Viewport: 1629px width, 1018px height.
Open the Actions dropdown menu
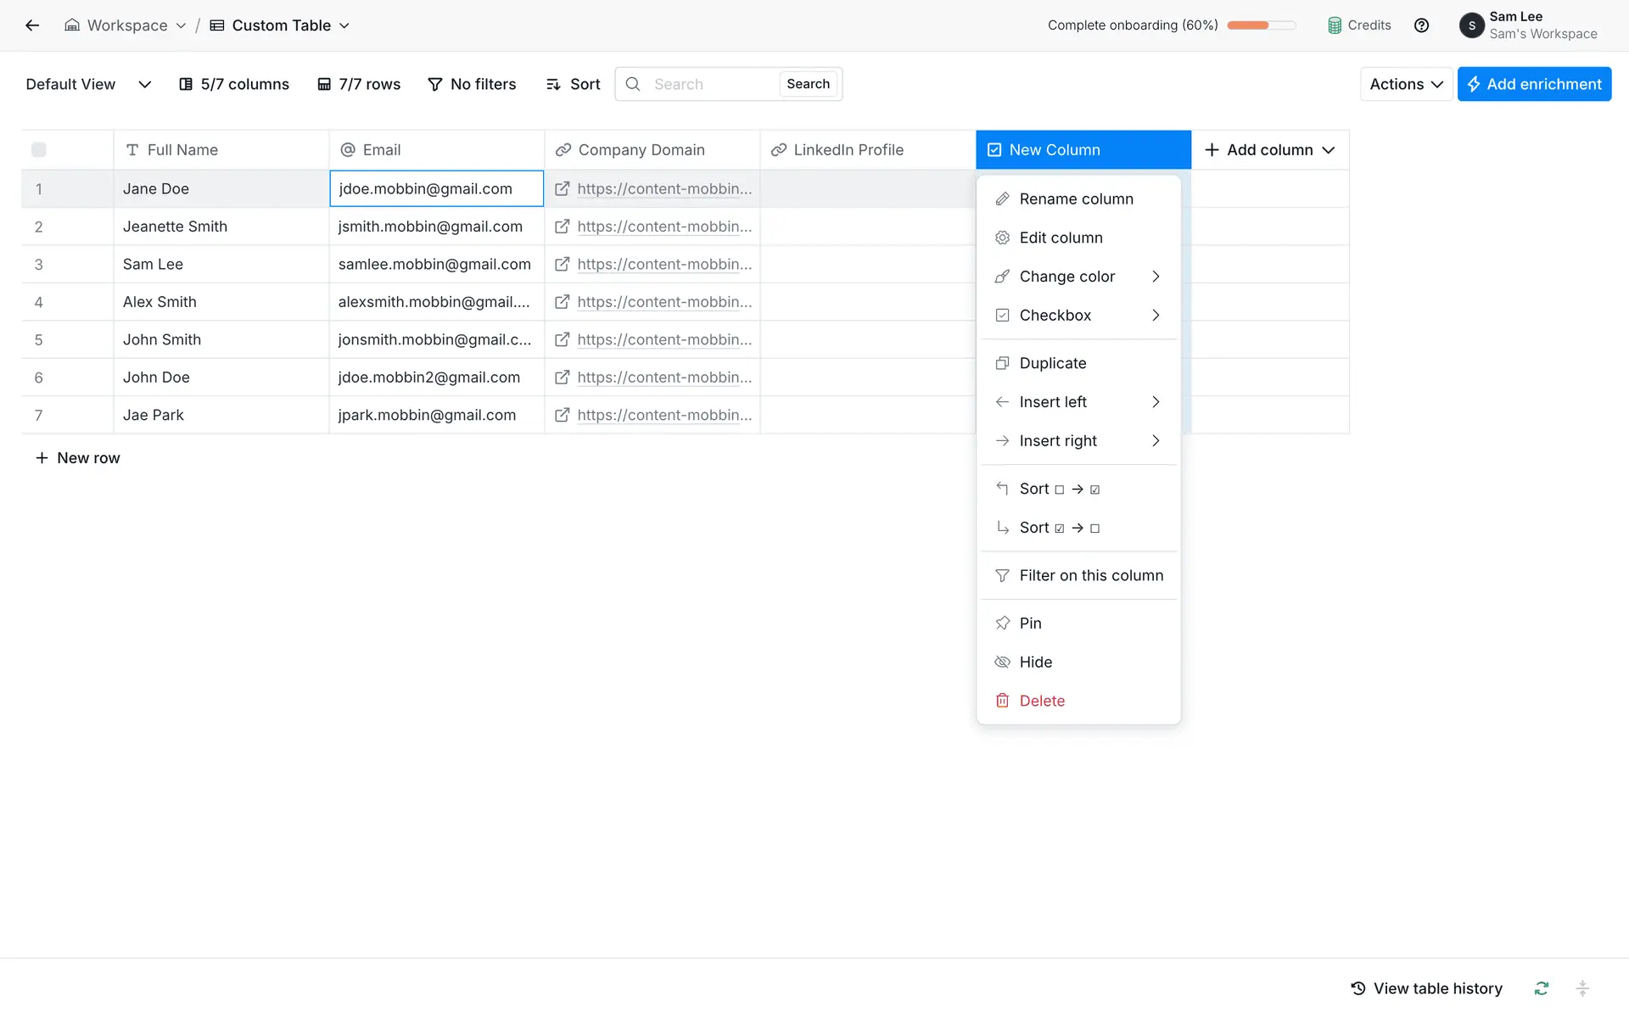click(x=1406, y=84)
